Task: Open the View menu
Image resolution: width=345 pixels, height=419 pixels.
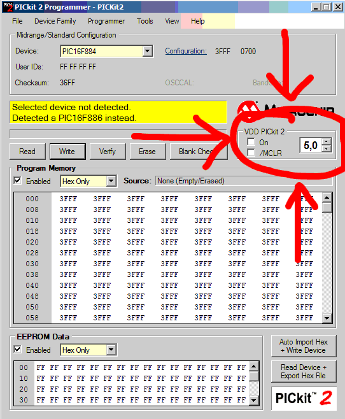Action: coord(172,21)
